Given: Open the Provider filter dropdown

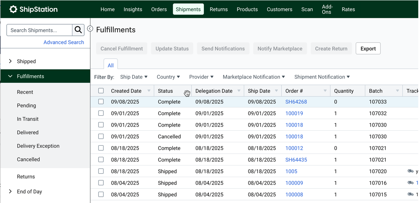Looking at the screenshot, I should pos(201,77).
